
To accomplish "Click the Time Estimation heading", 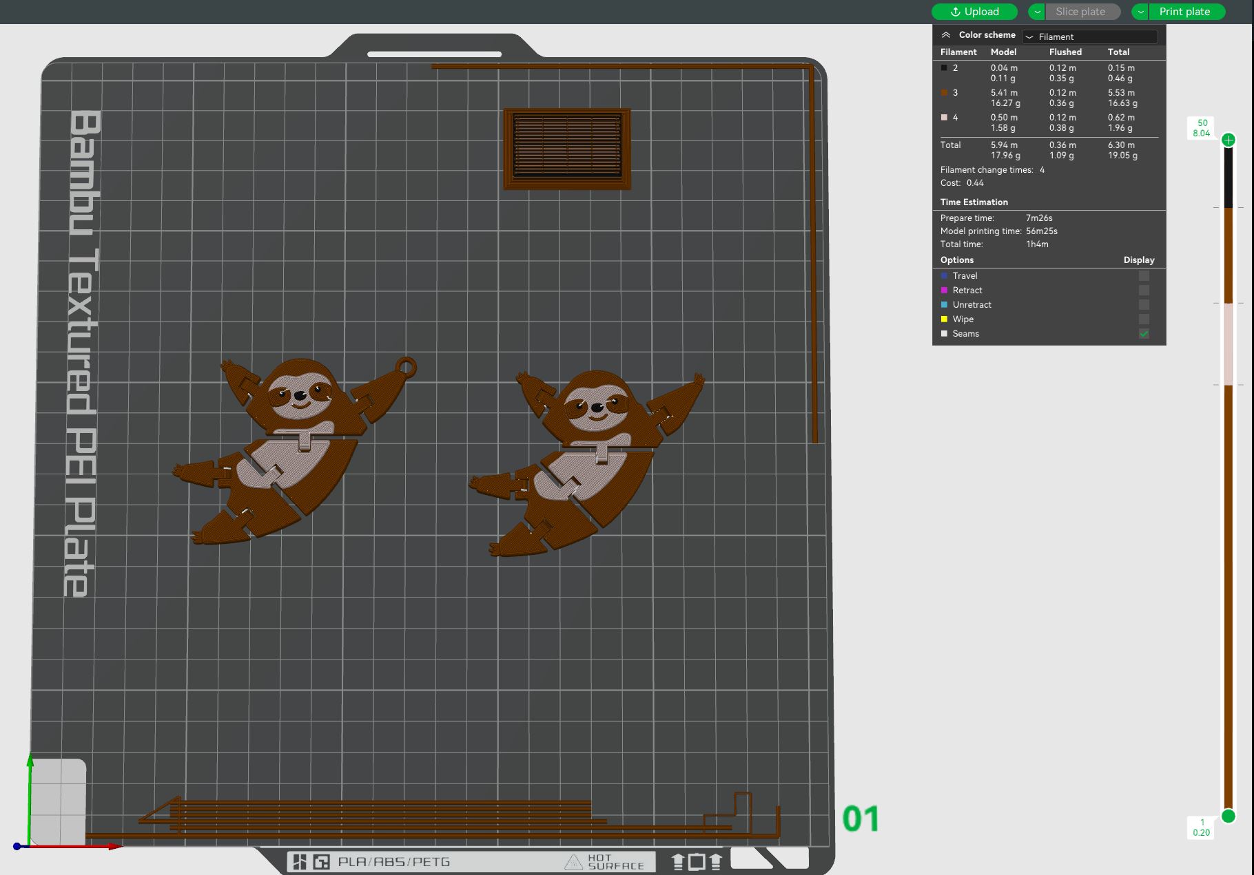I will click(974, 202).
